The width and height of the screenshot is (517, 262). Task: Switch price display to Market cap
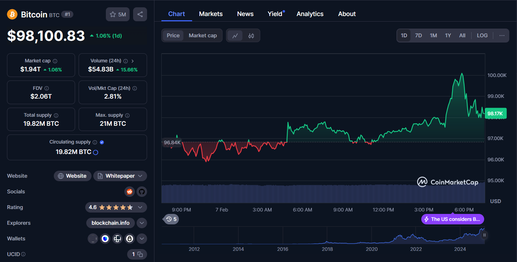point(203,35)
